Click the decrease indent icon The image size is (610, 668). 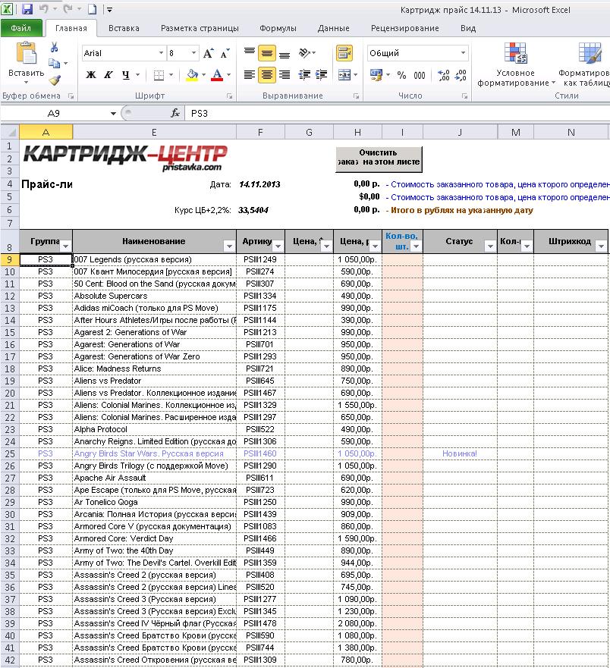tap(304, 75)
